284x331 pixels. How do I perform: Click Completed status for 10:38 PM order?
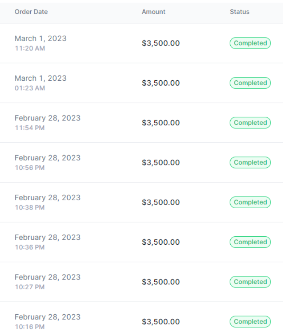[x=250, y=202]
